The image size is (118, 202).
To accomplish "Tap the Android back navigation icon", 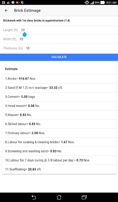I will pyautogui.click(x=34, y=197).
